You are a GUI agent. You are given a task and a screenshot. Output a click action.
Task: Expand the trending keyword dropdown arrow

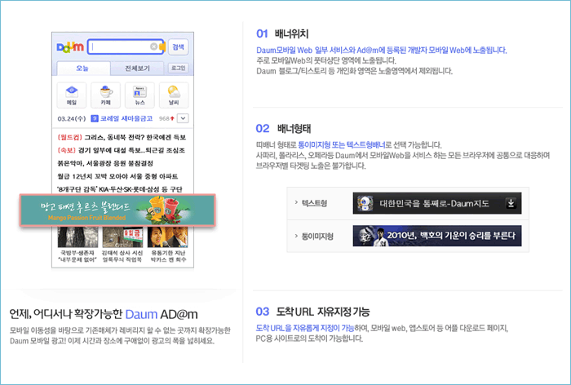point(183,118)
